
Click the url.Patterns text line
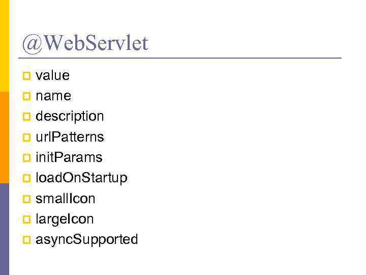point(70,137)
